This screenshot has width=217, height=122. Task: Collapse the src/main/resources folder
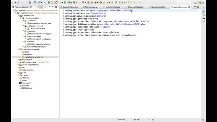click(x=18, y=49)
